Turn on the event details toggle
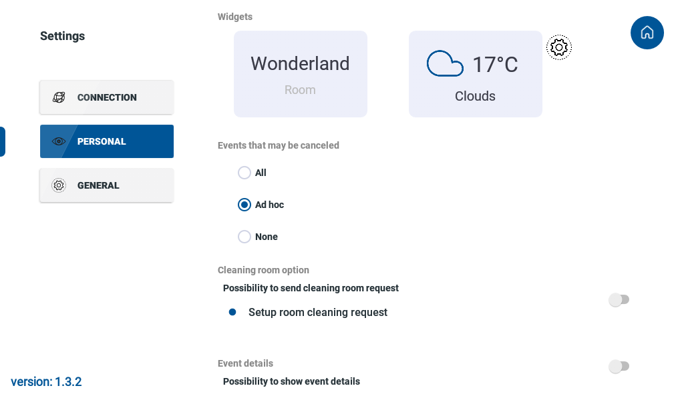684x400 pixels. point(619,367)
